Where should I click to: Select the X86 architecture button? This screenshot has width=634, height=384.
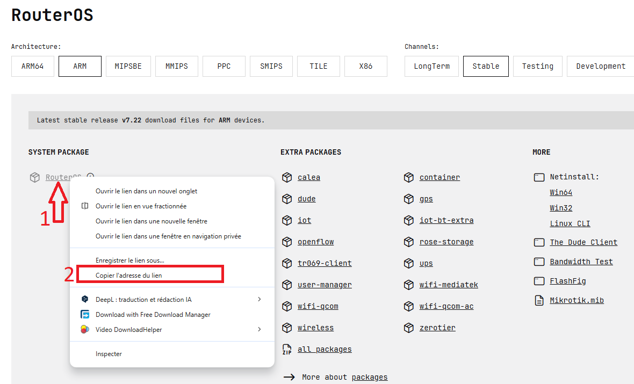(x=365, y=67)
